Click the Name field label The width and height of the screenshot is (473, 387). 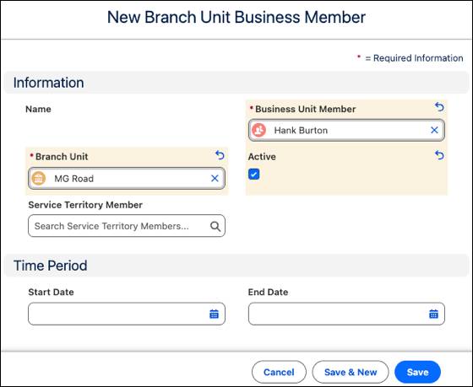[38, 109]
